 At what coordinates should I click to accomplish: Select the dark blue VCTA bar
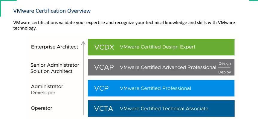[x=161, y=108]
